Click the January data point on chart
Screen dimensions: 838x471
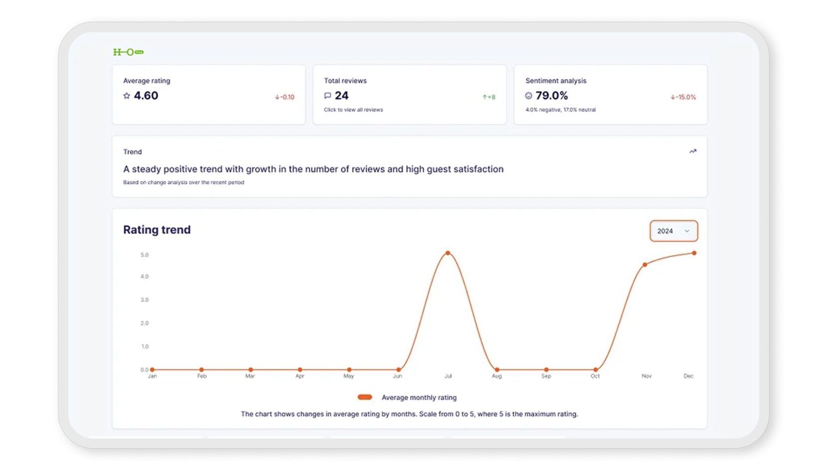pyautogui.click(x=152, y=370)
